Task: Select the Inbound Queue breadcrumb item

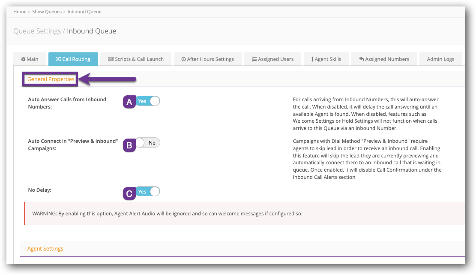Action: (x=84, y=12)
